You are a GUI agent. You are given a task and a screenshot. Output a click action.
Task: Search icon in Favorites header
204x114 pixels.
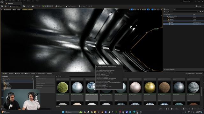tap(33, 77)
